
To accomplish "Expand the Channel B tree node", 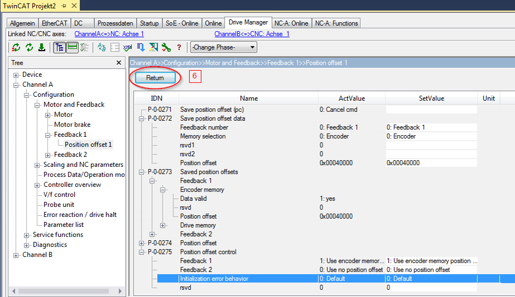I will (16, 256).
